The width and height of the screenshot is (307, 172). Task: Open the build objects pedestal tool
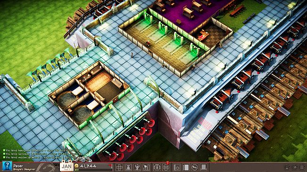point(128,167)
